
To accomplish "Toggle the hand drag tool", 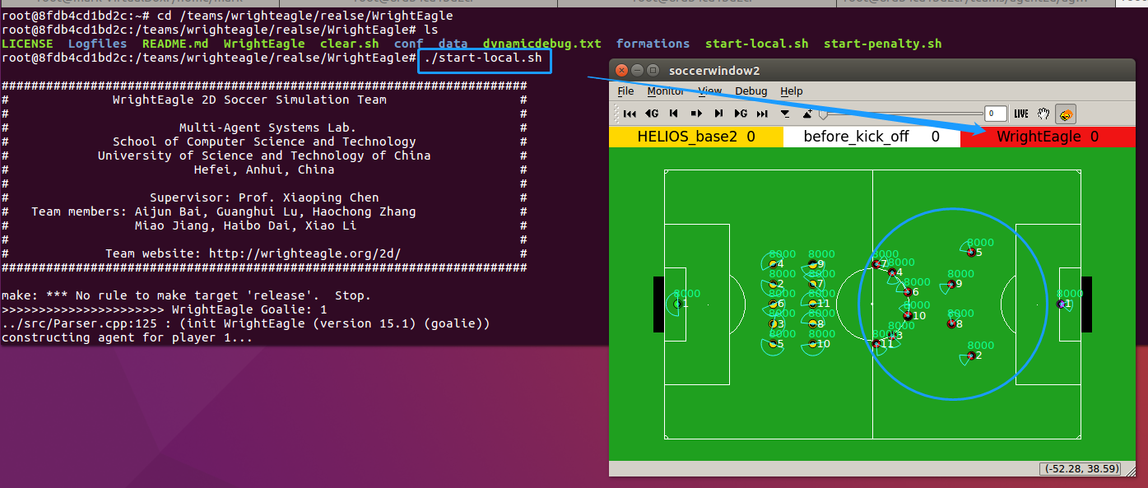I will (1043, 114).
